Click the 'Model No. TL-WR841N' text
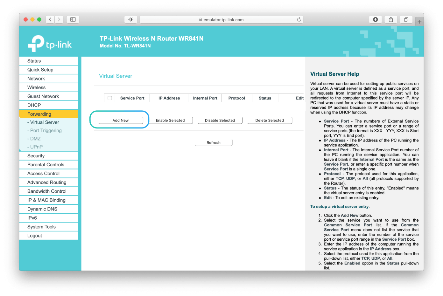 (125, 46)
